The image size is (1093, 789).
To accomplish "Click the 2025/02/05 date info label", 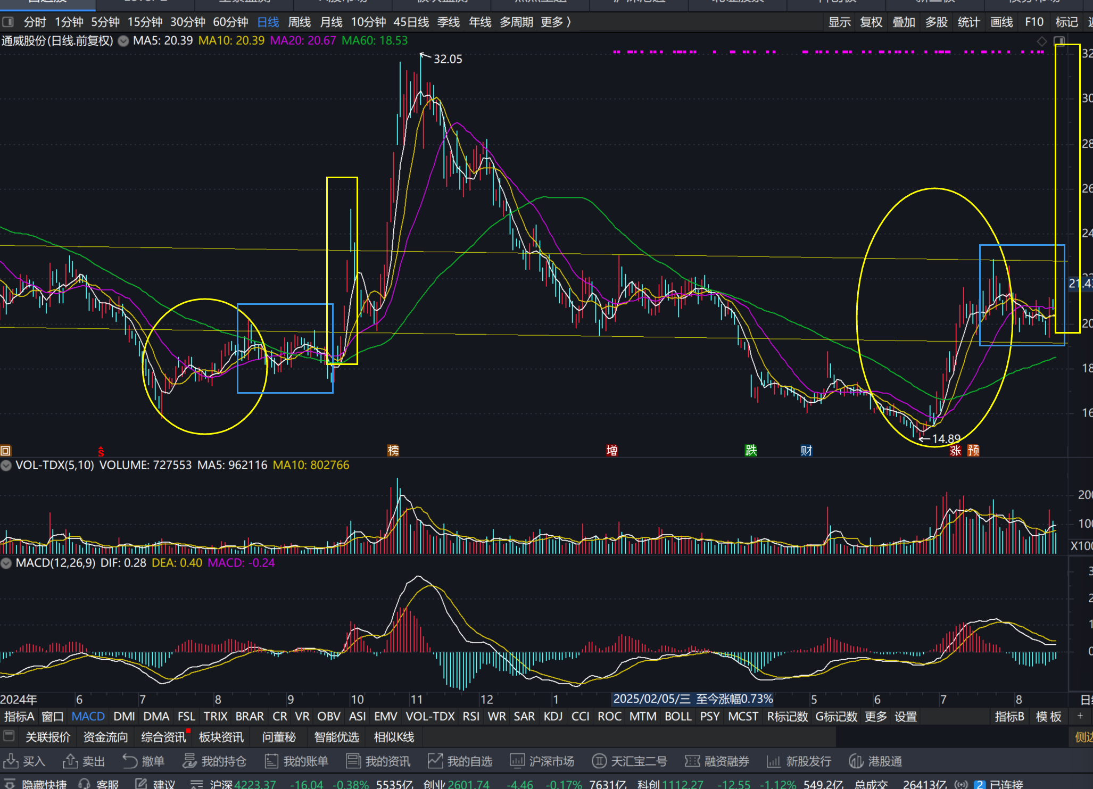I will point(693,699).
